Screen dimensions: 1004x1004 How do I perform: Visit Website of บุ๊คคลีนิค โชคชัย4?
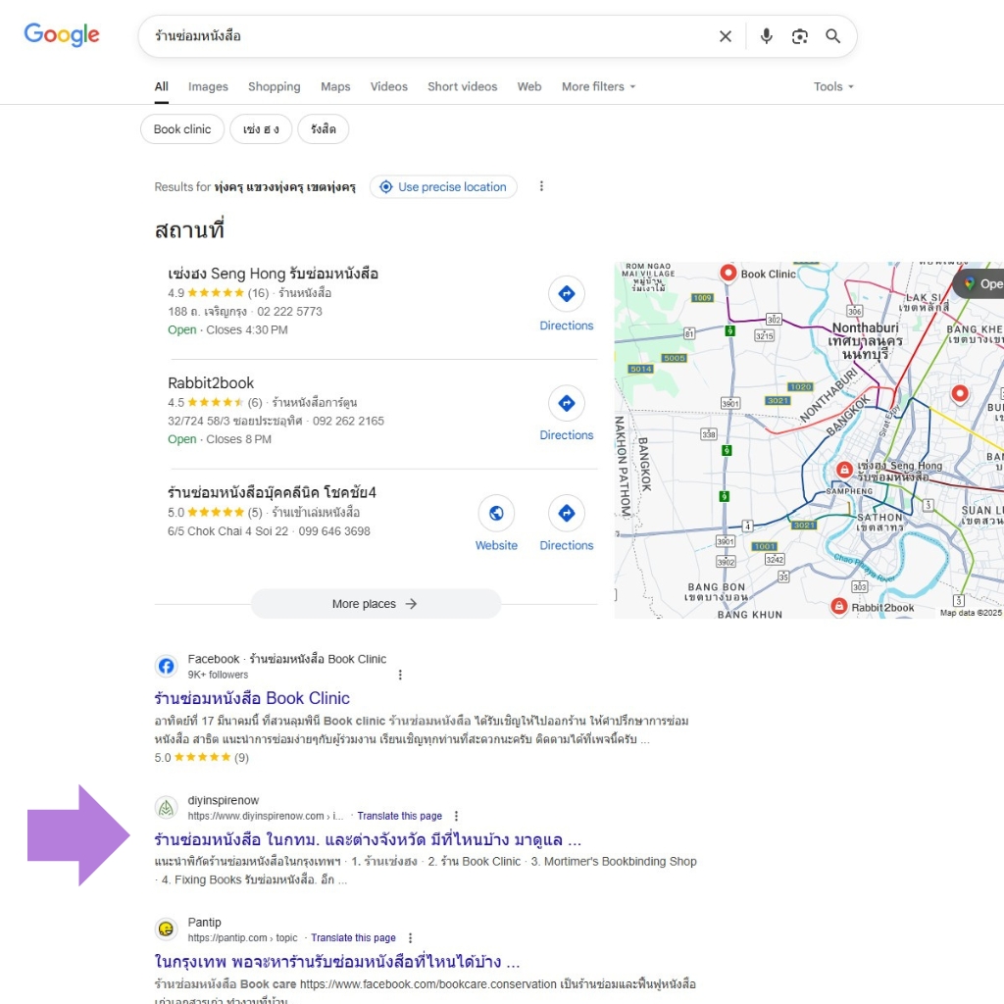pos(496,524)
